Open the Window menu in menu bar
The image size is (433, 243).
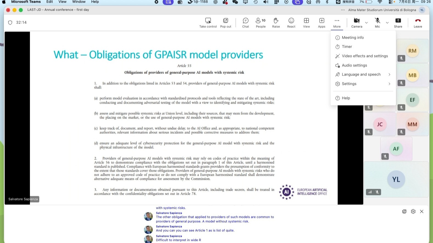79,2
